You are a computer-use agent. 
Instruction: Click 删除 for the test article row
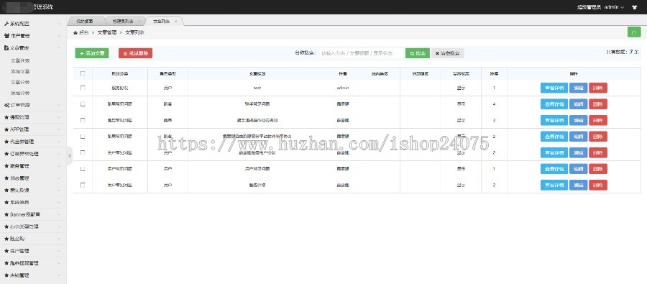pyautogui.click(x=598, y=88)
